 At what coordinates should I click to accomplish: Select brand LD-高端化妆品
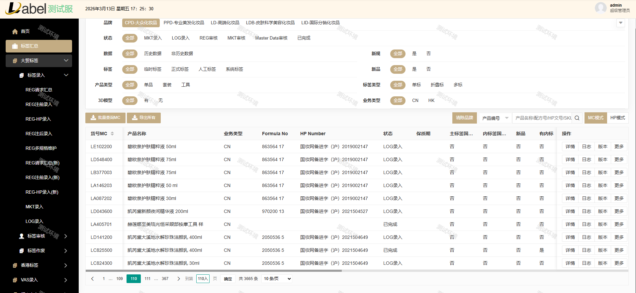(x=225, y=23)
